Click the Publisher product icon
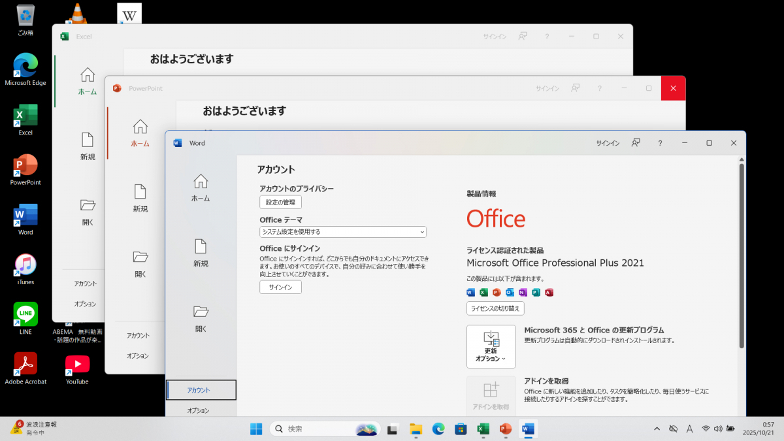 [536, 292]
